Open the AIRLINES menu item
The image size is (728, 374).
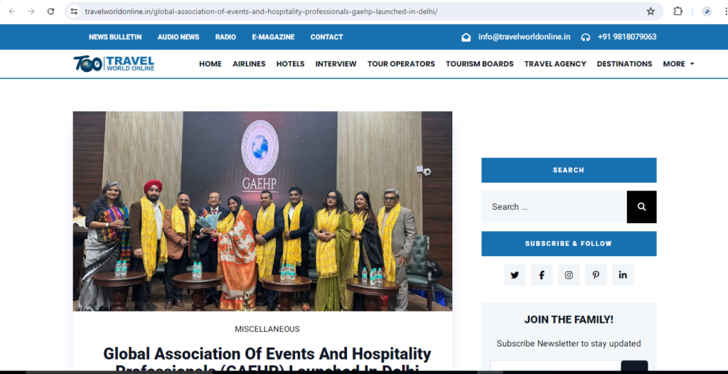click(x=249, y=64)
